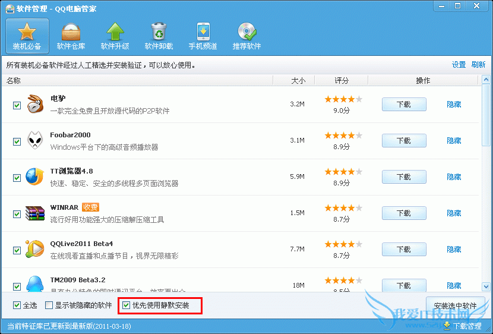Viewport: 493px width, 334px height.
Task: Download QQLive2011 Beta4 with 下载 button
Action: 404,249
